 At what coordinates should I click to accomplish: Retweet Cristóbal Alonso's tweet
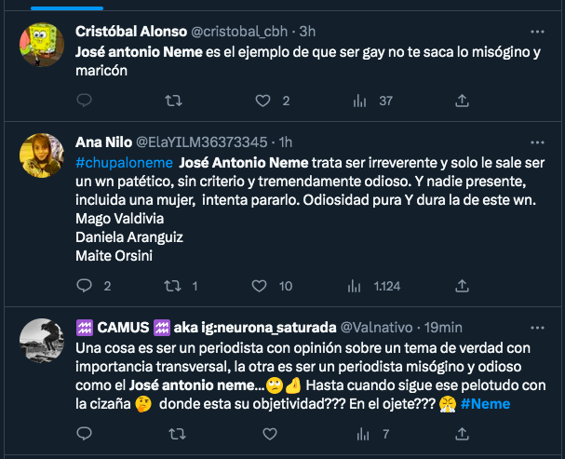[173, 101]
